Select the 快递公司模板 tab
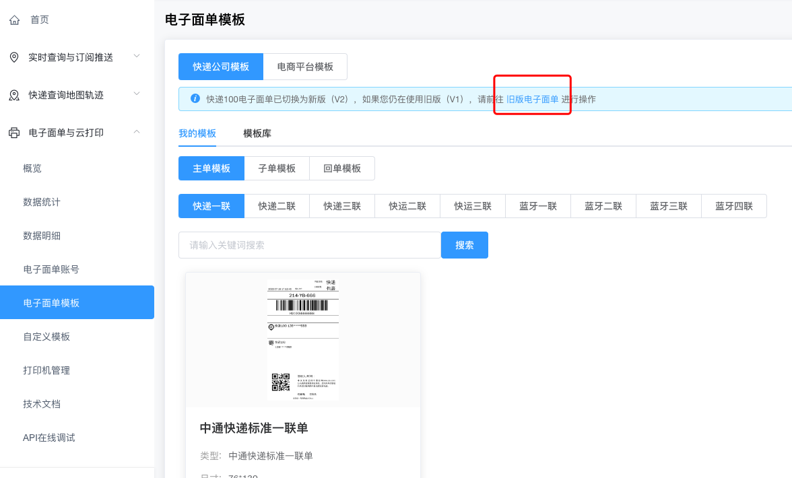Viewport: 792px width, 478px height. click(221, 67)
